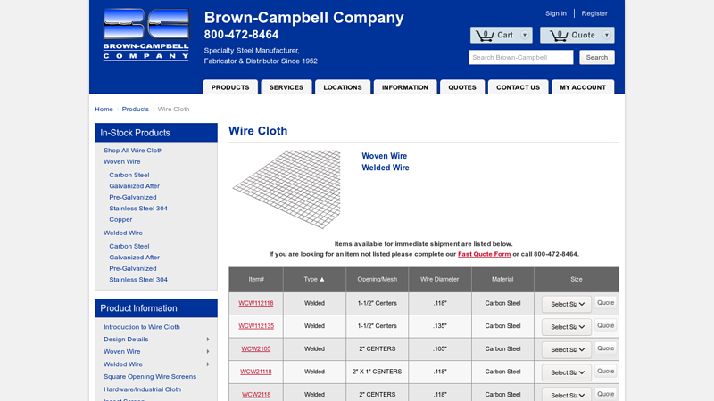Screen dimensions: 714x401
Task: Expand Woven Wire submenu arrow in Product Information
Action: pyautogui.click(x=208, y=351)
